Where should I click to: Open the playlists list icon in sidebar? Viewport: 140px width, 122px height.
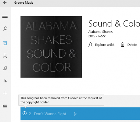click(x=5, y=106)
